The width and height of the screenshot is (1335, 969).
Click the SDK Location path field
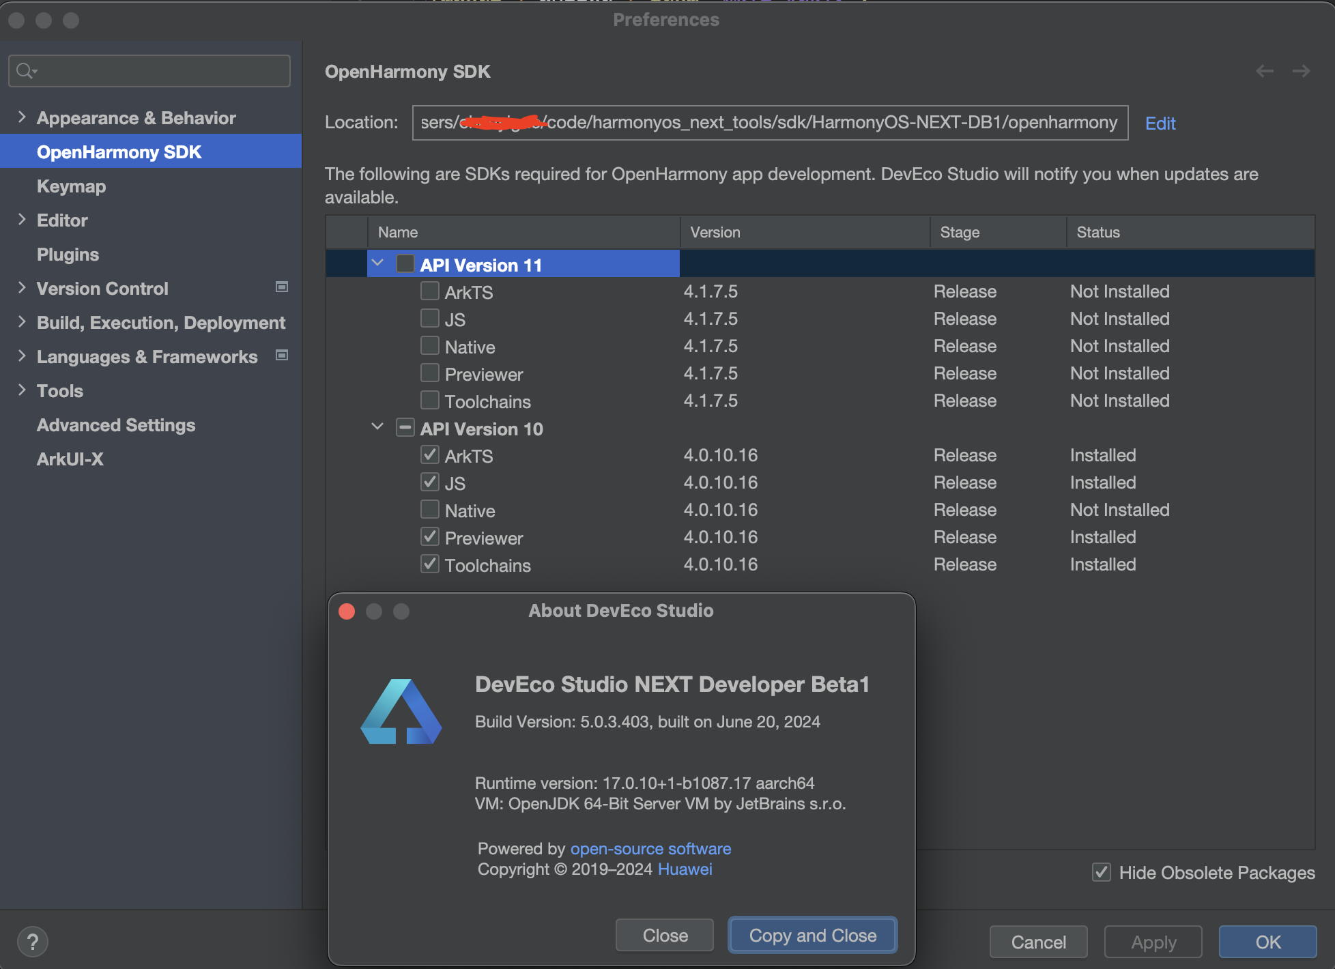pos(770,123)
